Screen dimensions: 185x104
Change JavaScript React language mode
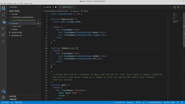coord(156,102)
